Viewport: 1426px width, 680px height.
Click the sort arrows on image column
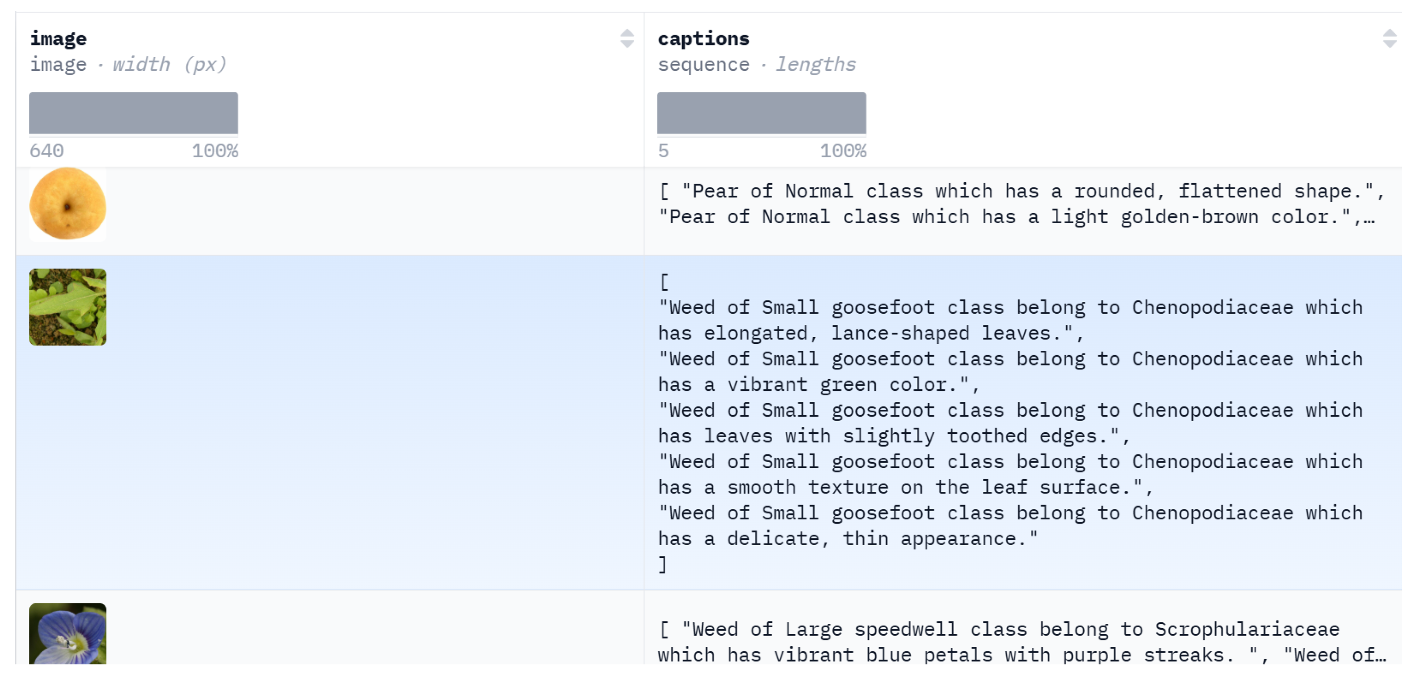pyautogui.click(x=626, y=38)
